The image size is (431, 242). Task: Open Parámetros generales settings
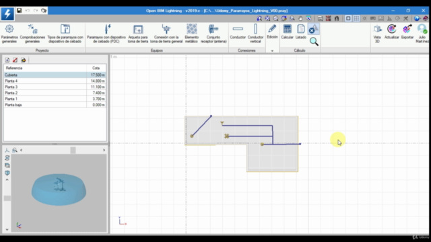coord(9,34)
